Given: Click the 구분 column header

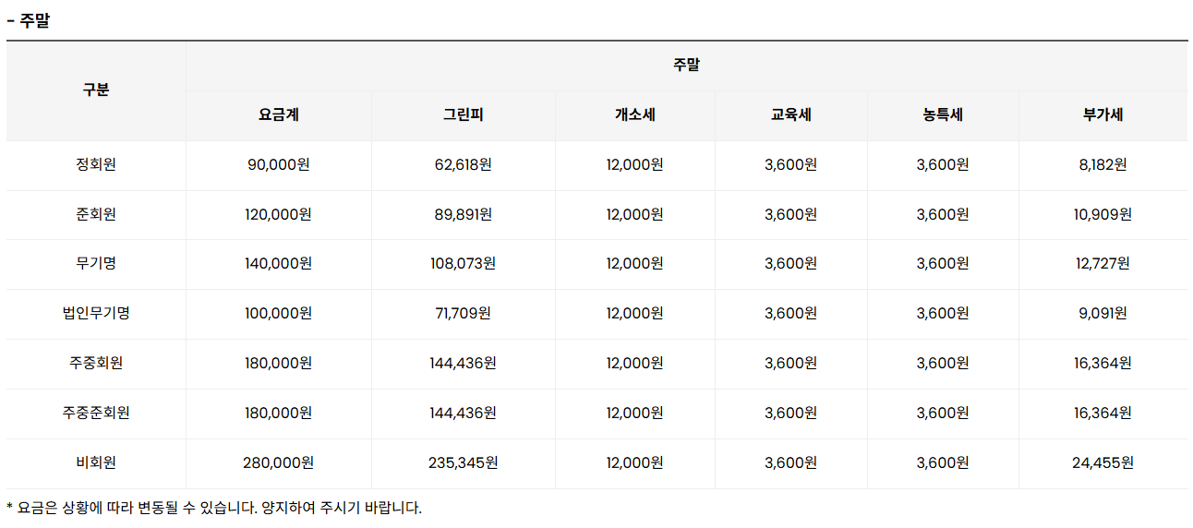Looking at the screenshot, I should (x=96, y=90).
